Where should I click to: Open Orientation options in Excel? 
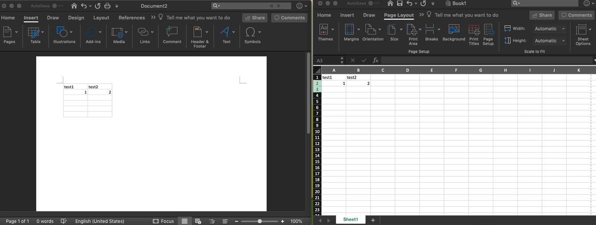373,33
